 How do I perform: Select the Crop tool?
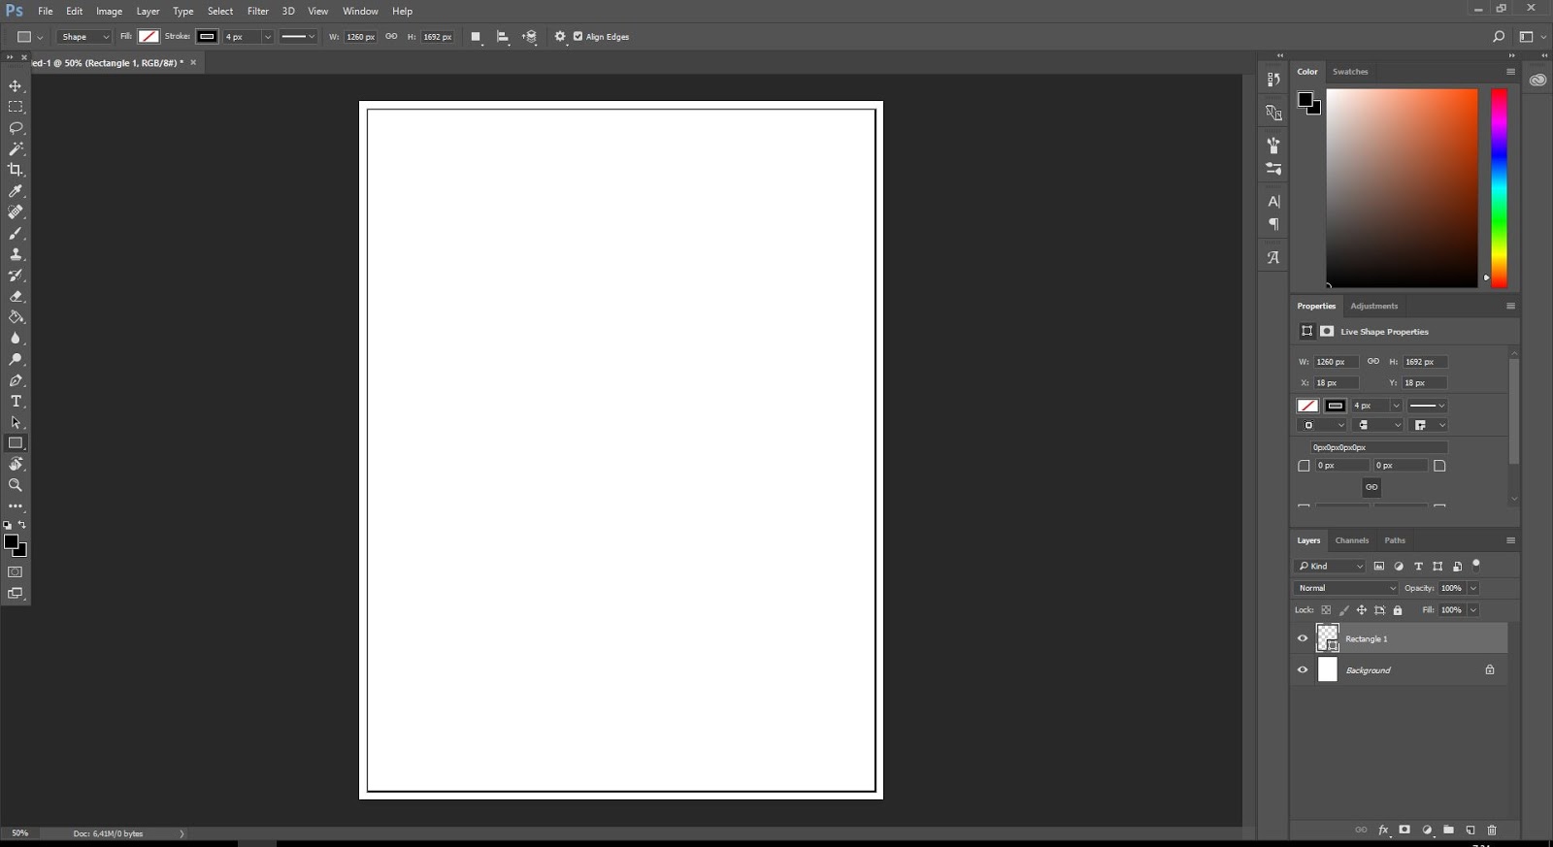pos(16,170)
